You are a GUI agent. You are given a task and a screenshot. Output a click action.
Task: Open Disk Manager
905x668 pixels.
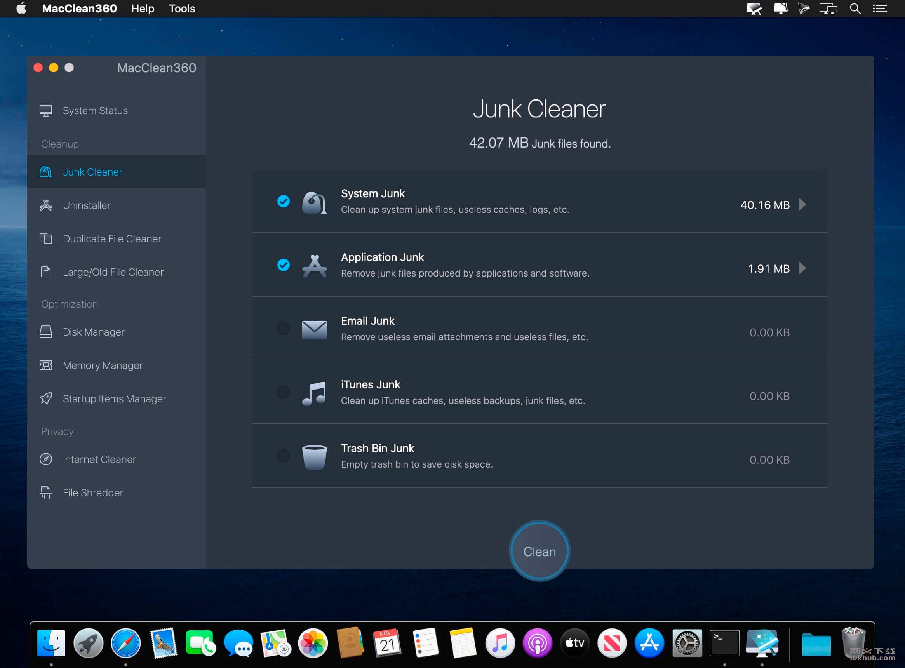point(117,332)
